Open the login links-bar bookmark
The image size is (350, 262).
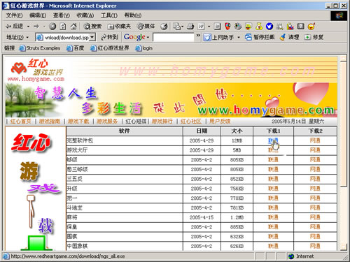pyautogui.click(x=143, y=48)
